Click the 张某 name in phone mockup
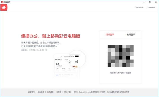This screenshot has width=159, height=97. pos(58,64)
